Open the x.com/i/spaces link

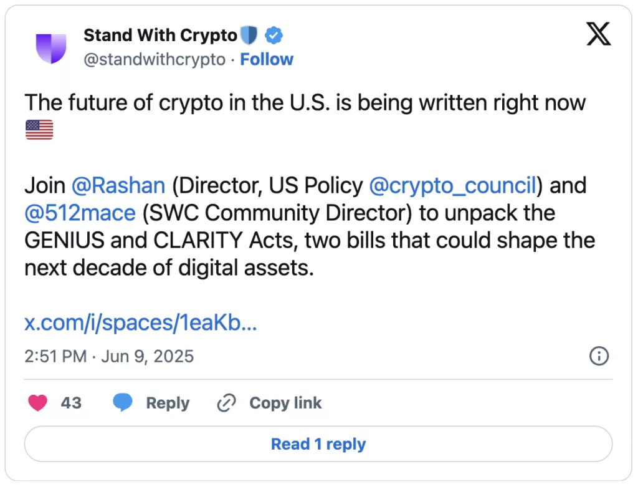(141, 322)
